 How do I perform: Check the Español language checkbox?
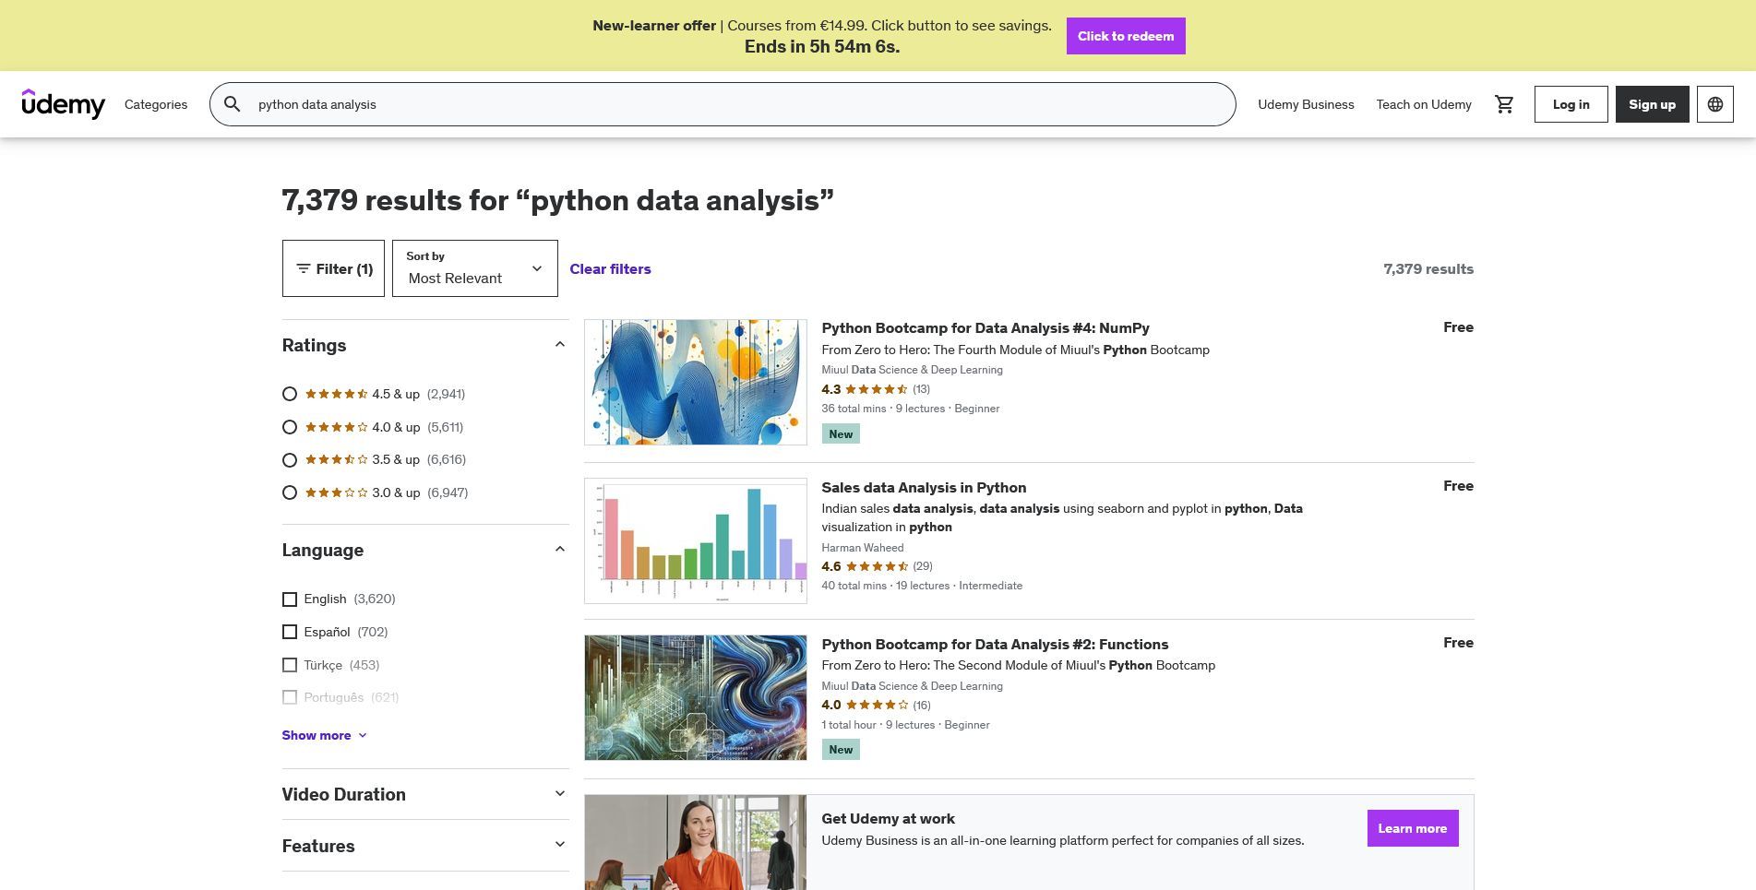290,632
